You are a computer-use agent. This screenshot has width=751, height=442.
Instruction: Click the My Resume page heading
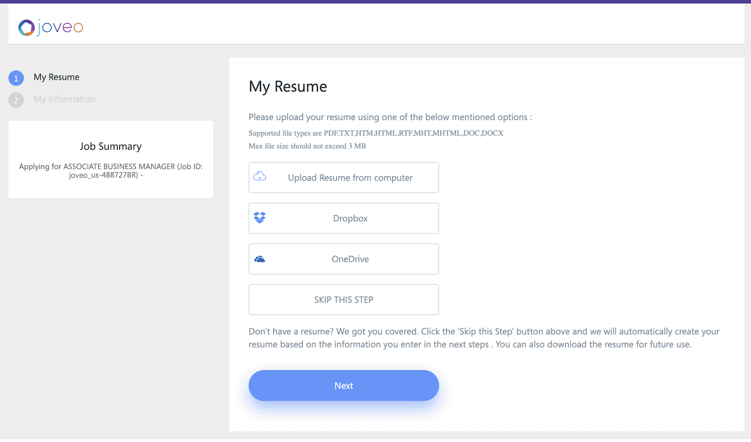point(288,87)
